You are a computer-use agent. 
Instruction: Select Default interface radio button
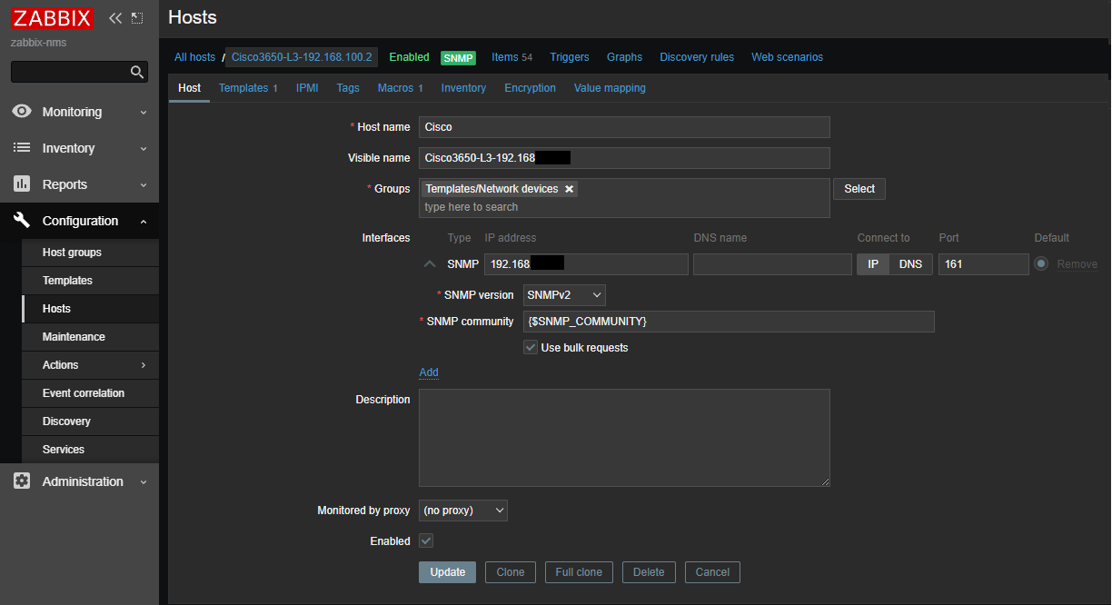pos(1041,264)
